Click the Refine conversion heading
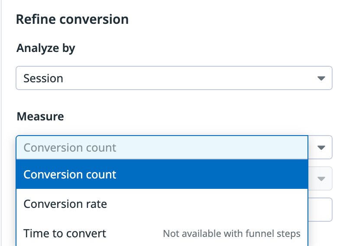 tap(72, 19)
